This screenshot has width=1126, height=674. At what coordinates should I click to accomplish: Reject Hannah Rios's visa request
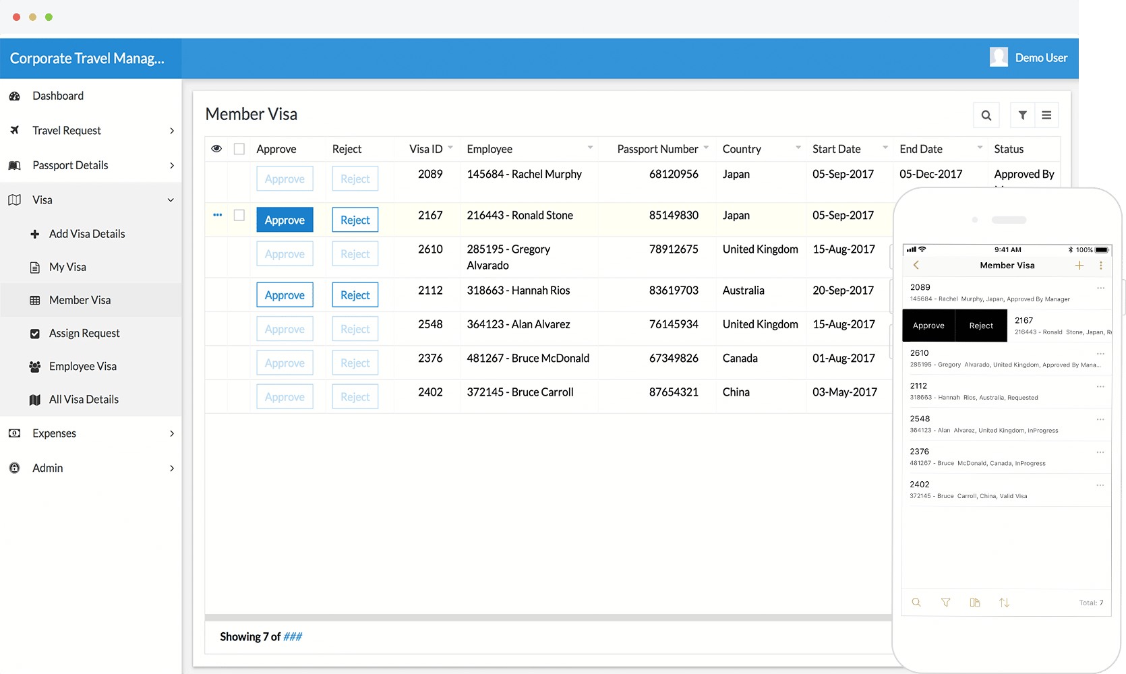coord(355,295)
